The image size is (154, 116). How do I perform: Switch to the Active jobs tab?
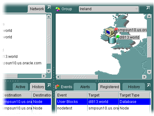pyautogui.click(x=20, y=87)
